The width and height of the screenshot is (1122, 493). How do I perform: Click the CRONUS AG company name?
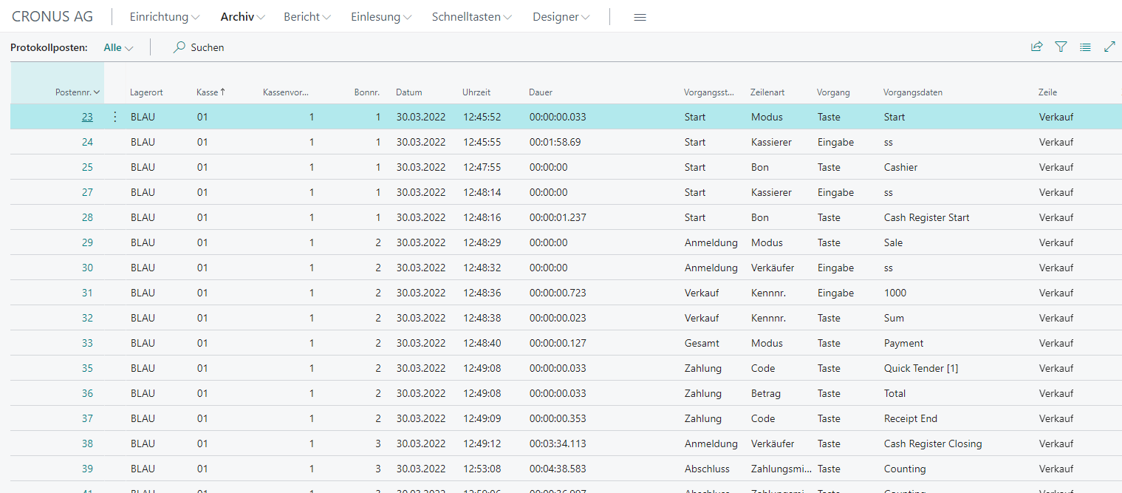pyautogui.click(x=52, y=17)
